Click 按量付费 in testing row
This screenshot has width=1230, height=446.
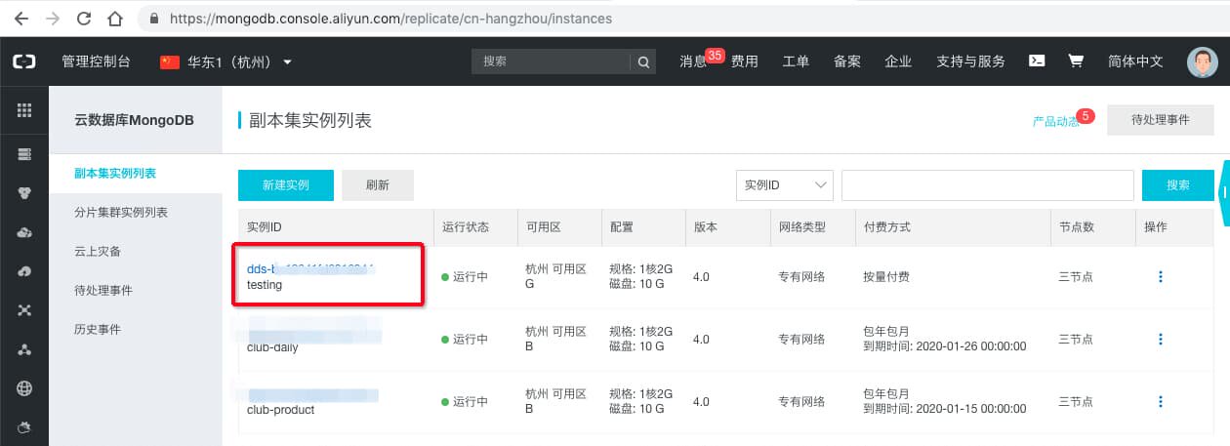[886, 277]
